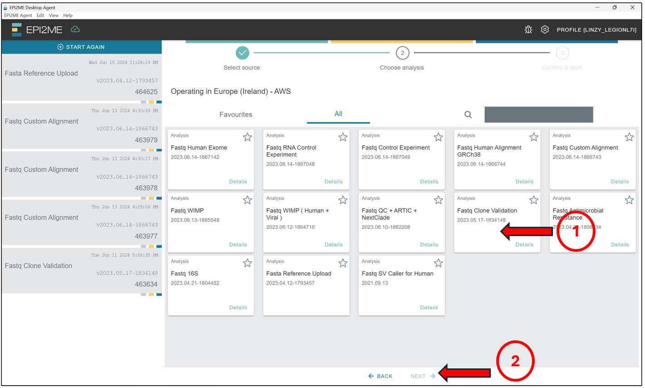Select the Fastq Clone Validation analysis title
This screenshot has height=388, width=645.
487,211
